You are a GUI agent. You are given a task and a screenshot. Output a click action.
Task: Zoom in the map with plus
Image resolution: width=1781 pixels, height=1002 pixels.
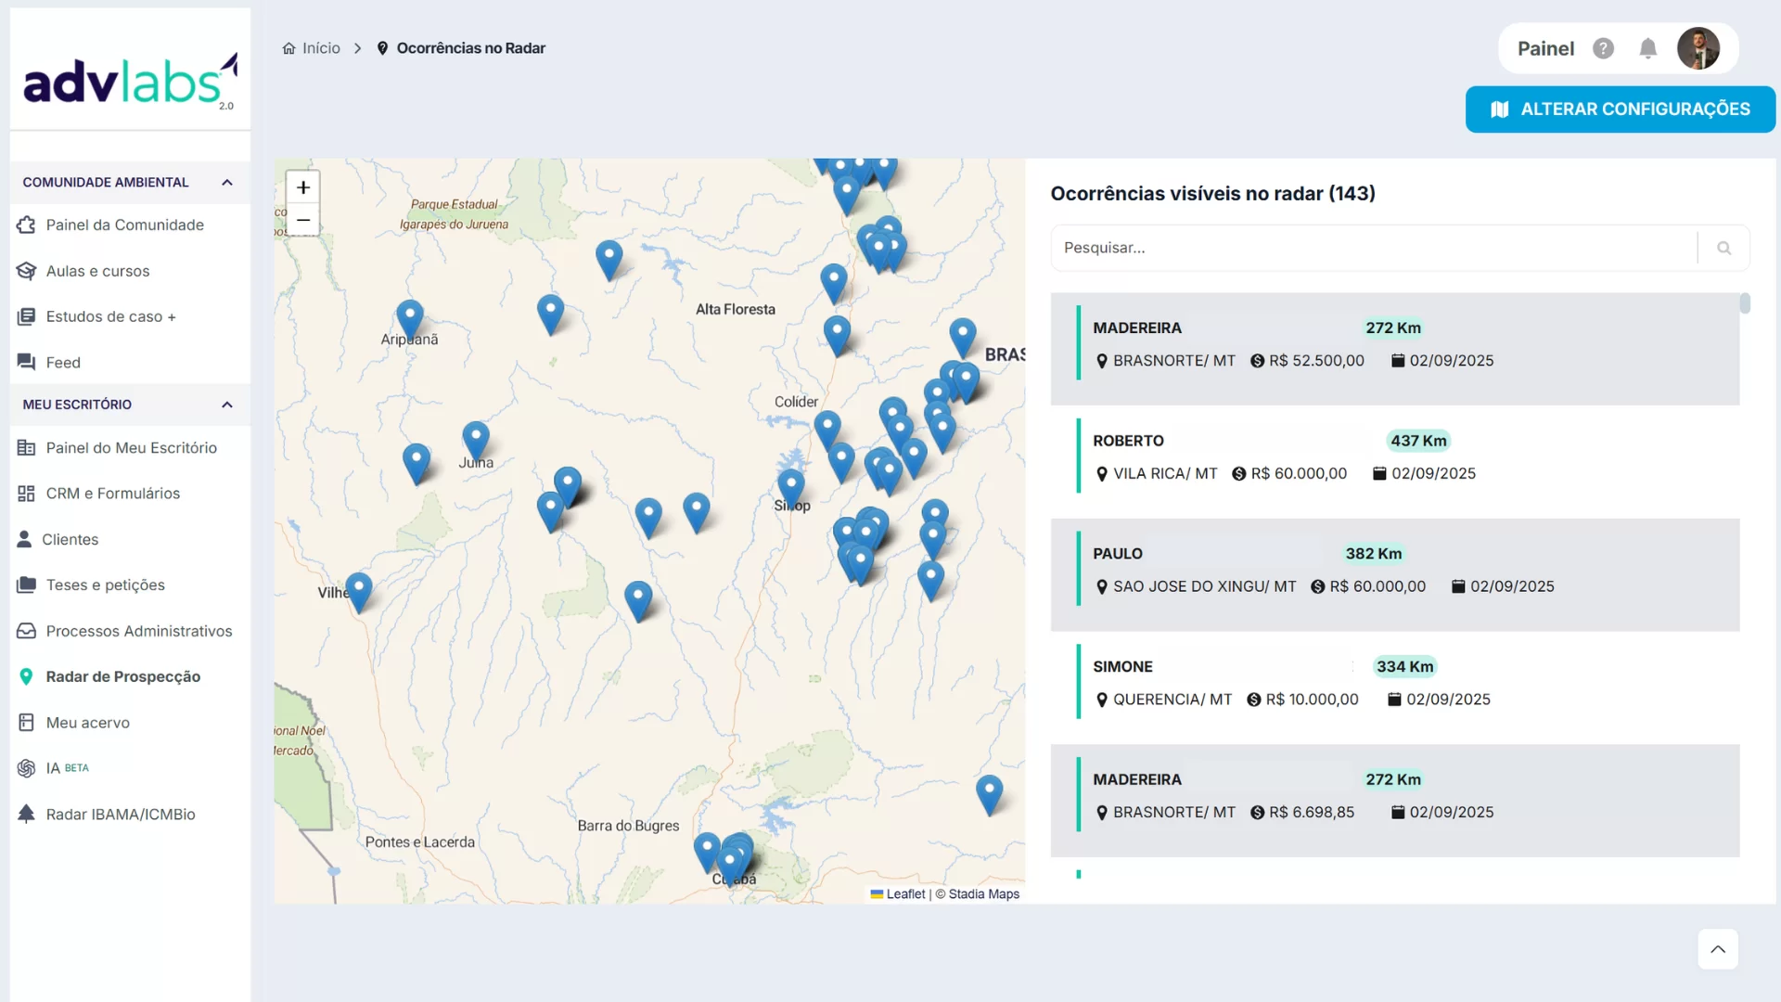coord(303,187)
